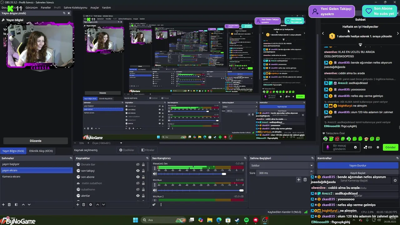Move the scene up in Sahneler panel
Viewport: 400px width, 225px height.
point(23,205)
